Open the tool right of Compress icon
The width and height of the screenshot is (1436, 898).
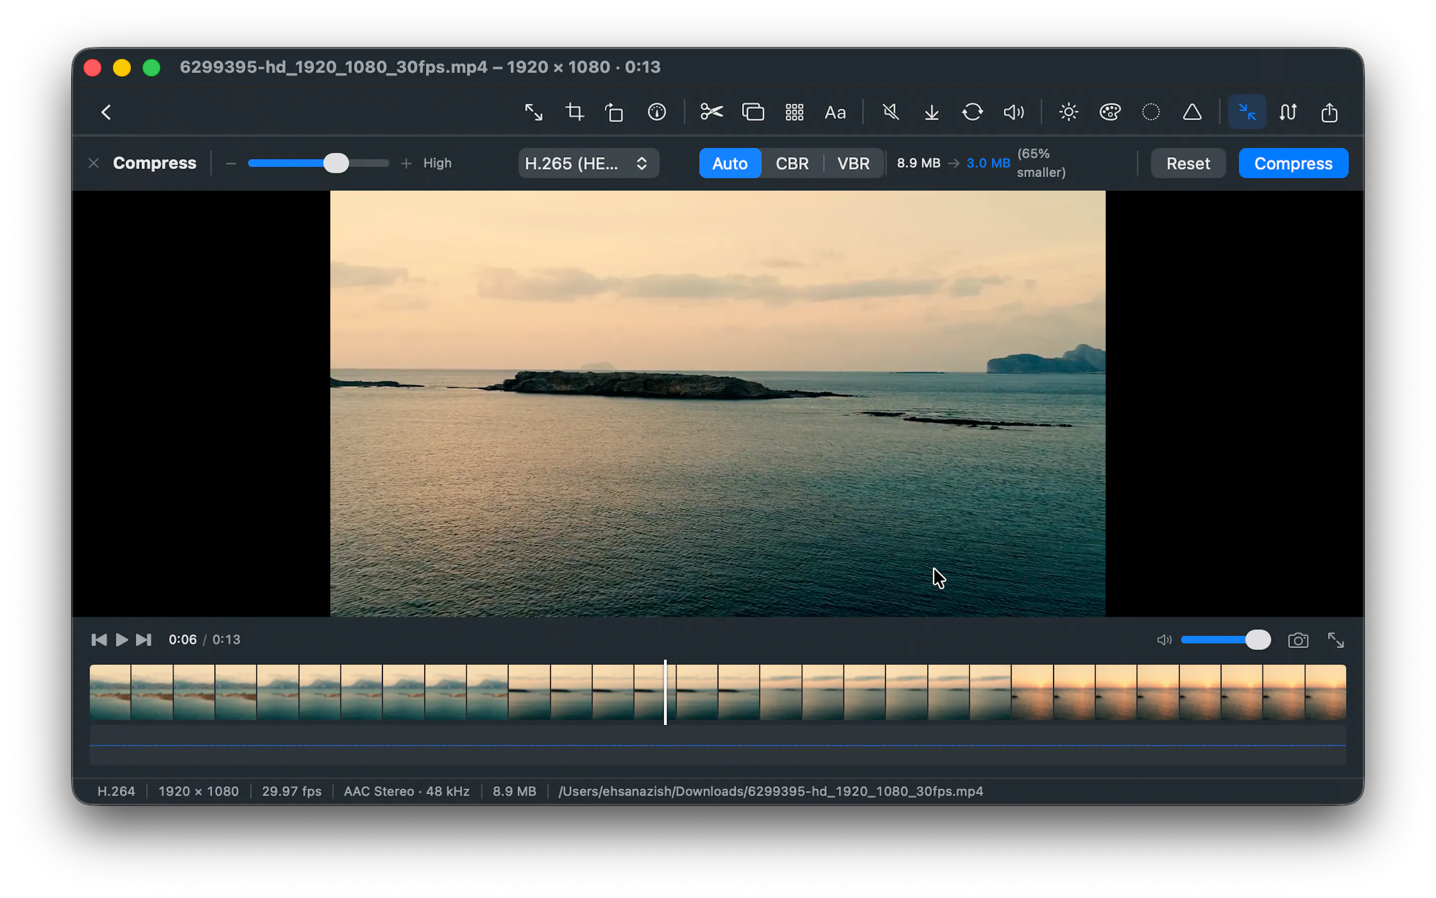coord(1287,112)
